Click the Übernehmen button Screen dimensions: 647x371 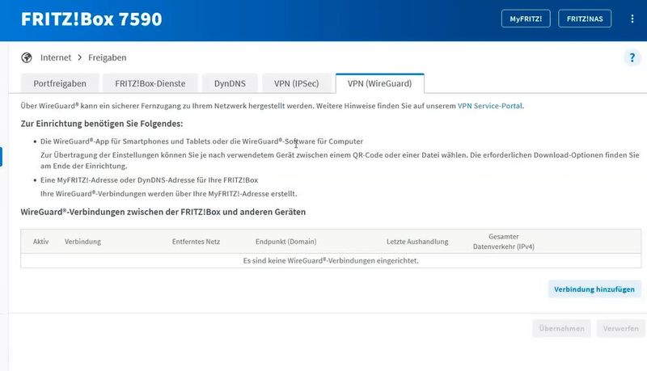561,328
